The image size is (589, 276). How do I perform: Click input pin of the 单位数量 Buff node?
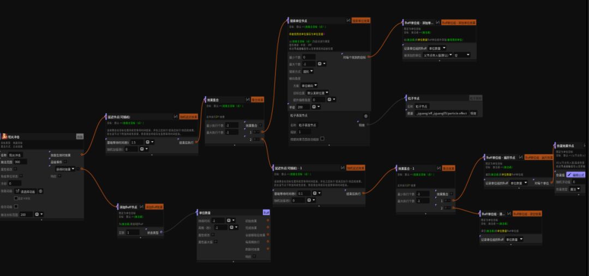click(197, 213)
